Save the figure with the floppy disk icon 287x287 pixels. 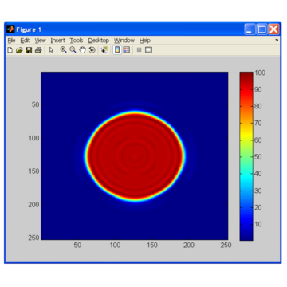coord(29,50)
